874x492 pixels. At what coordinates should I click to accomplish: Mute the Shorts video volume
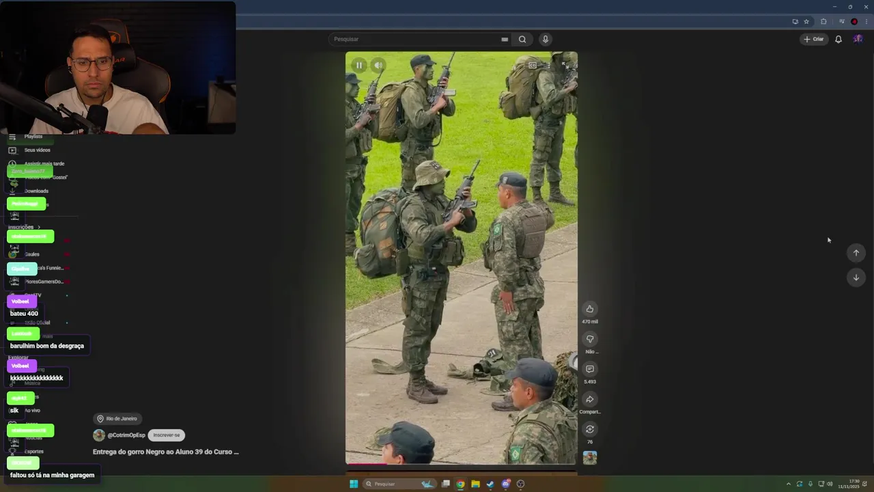click(x=378, y=66)
